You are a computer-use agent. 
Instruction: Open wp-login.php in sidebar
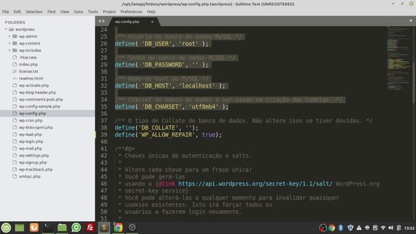(31, 142)
